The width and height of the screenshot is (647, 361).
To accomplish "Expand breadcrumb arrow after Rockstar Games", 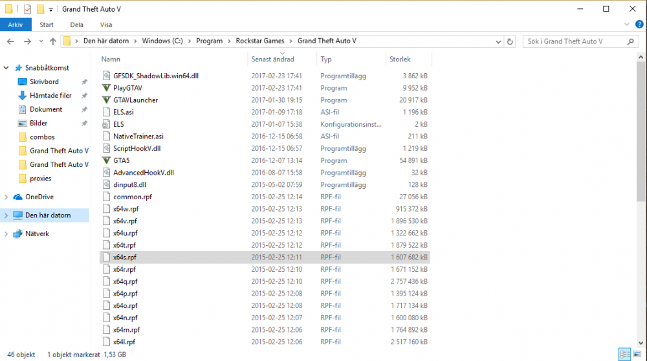I will point(291,41).
